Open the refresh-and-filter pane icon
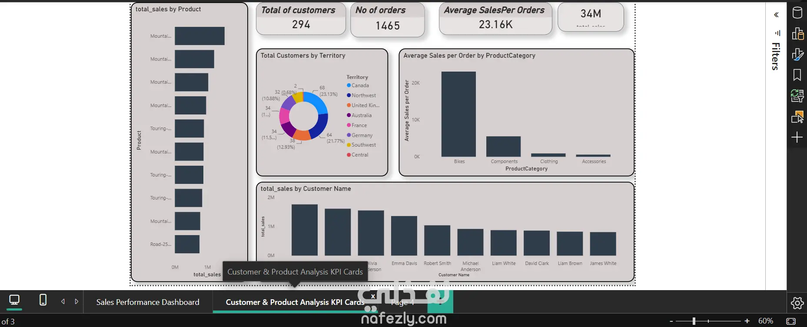Screen dimensions: 807x327 [797, 95]
